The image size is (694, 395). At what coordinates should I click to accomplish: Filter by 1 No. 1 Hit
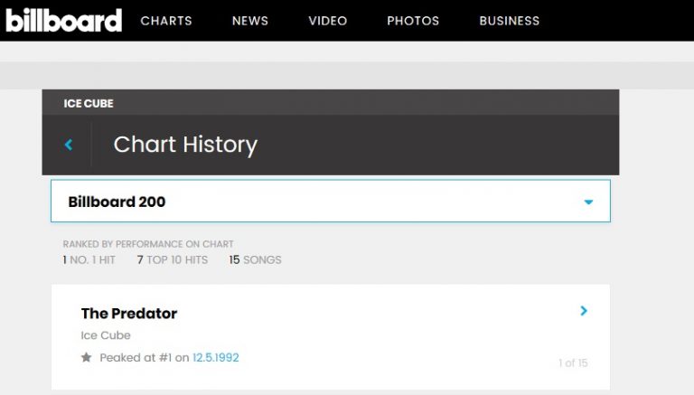tap(89, 260)
